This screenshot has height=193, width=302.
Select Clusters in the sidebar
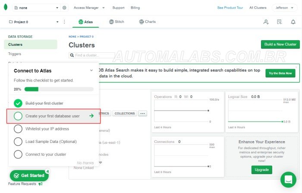coord(31,44)
